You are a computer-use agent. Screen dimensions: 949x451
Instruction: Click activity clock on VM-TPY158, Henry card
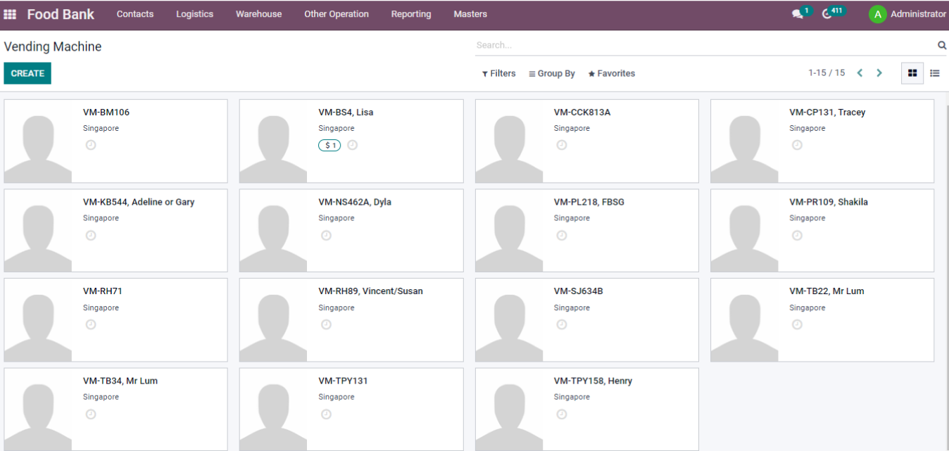coord(562,414)
